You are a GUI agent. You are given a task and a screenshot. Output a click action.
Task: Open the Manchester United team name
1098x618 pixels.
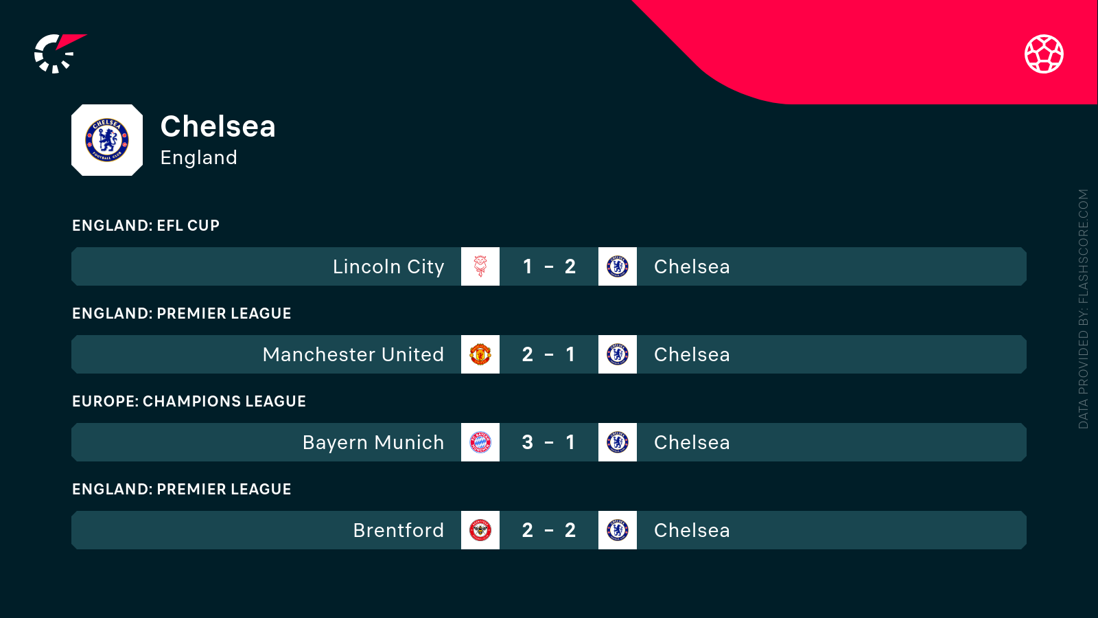pyautogui.click(x=353, y=354)
